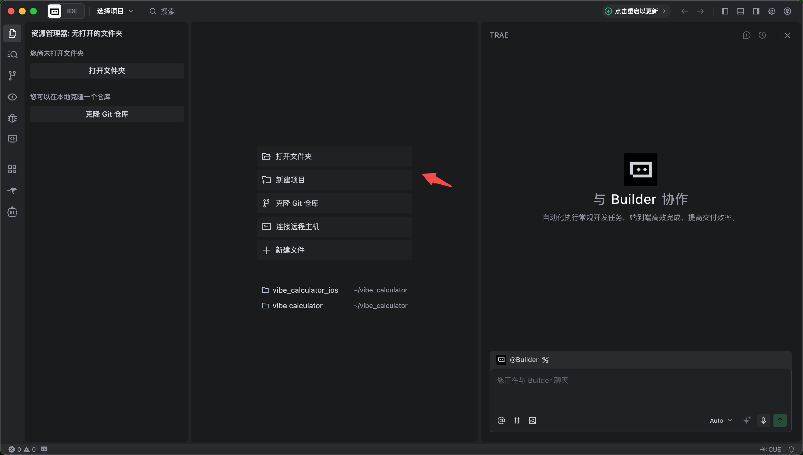
Task: Open tools icon next to @Builder
Action: (x=545, y=360)
